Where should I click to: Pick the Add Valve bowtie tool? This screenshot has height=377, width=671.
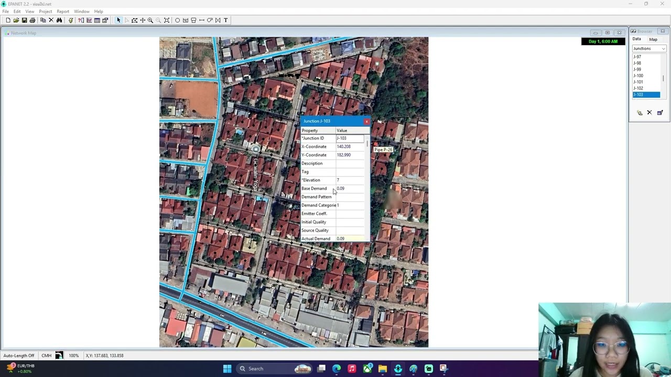pyautogui.click(x=218, y=20)
